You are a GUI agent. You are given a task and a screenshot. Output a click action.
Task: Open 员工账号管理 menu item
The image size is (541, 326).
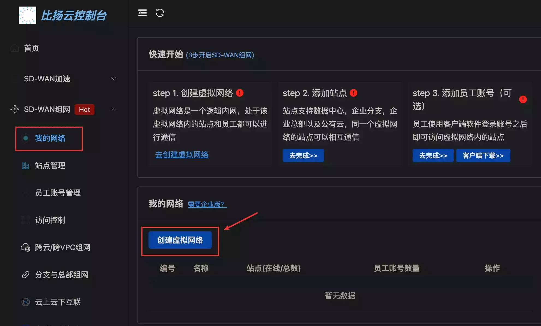pos(58,193)
